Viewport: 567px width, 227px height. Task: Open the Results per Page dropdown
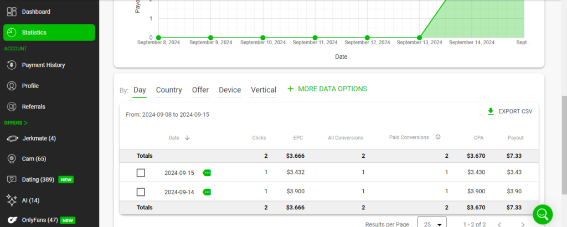432,224
